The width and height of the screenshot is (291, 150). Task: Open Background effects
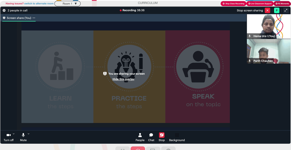click(x=177, y=137)
